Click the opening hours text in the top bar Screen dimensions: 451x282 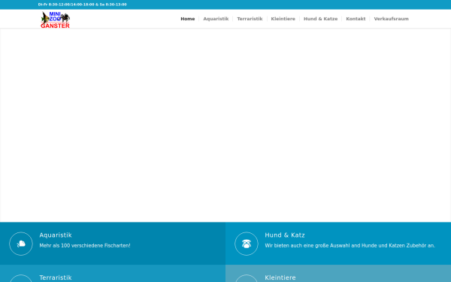[x=82, y=5]
